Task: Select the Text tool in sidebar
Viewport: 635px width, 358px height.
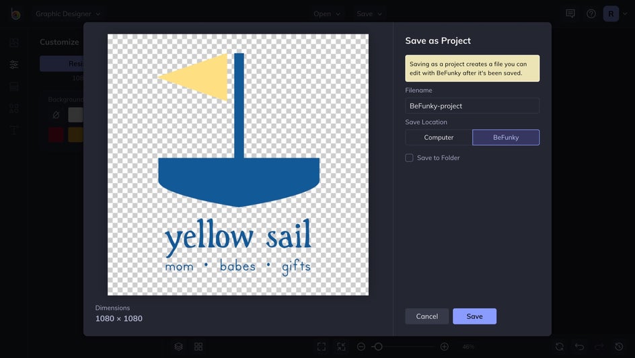Action: [x=14, y=130]
